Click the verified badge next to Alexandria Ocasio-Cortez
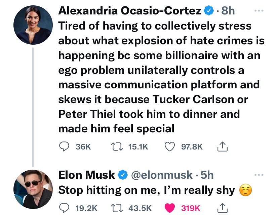 [209, 10]
